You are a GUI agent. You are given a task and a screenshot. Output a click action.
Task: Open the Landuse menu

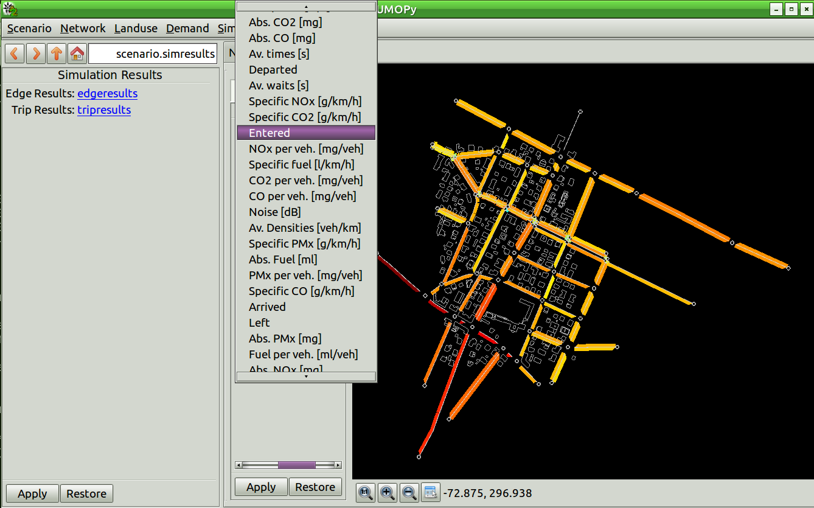136,29
